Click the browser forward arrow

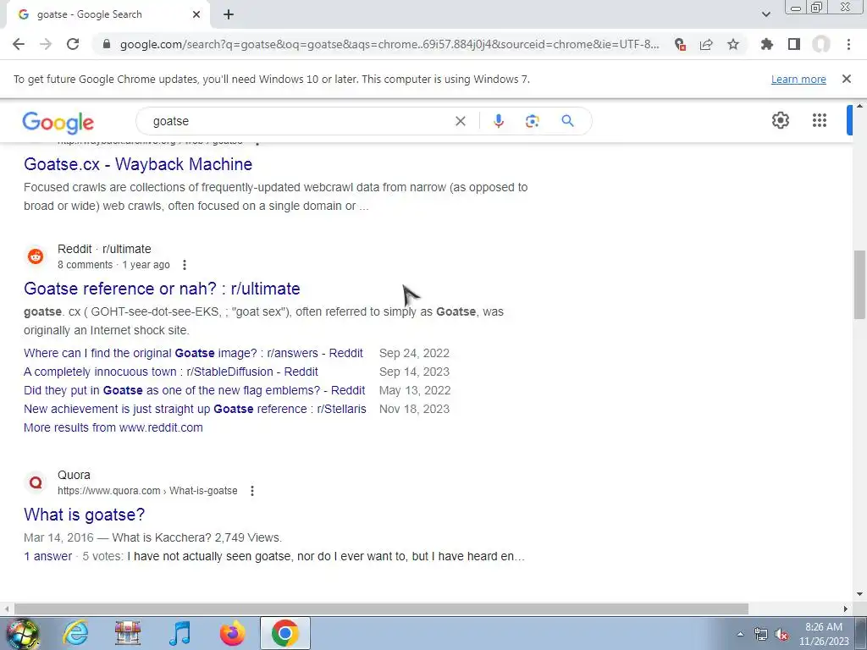click(46, 44)
